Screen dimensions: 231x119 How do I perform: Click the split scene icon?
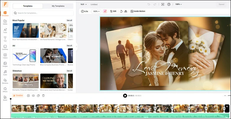[33, 96]
